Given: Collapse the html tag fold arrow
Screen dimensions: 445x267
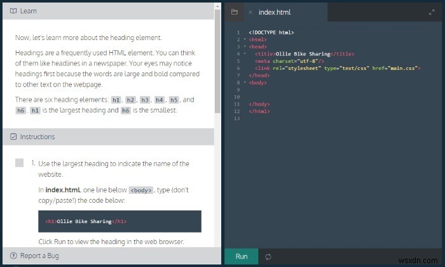Looking at the screenshot, I should [245, 39].
